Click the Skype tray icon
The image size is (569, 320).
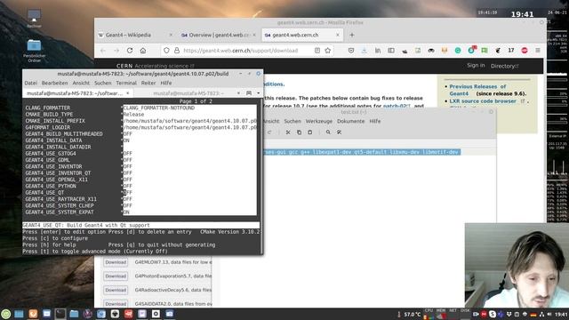(x=493, y=314)
